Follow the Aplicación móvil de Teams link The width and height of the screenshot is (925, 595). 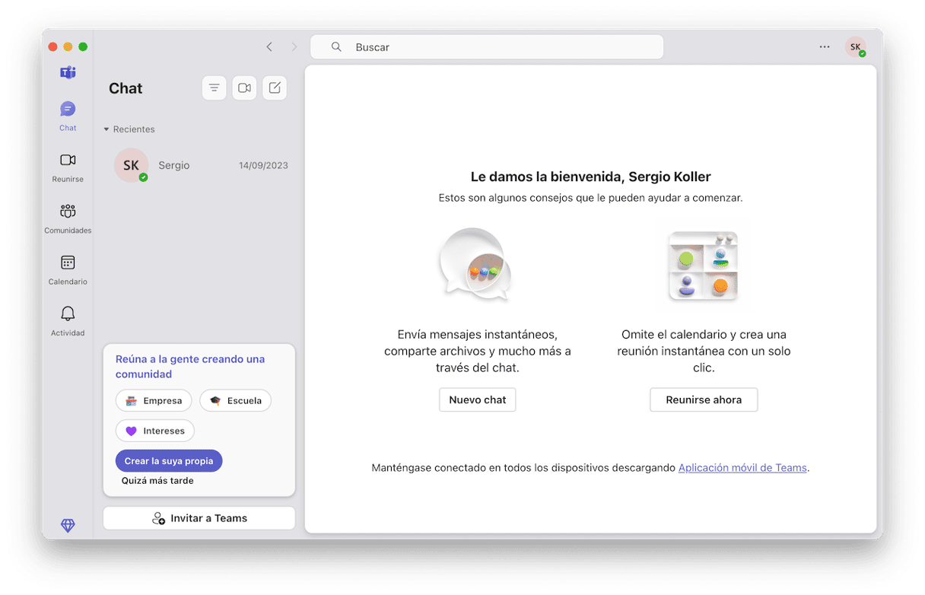pos(742,468)
